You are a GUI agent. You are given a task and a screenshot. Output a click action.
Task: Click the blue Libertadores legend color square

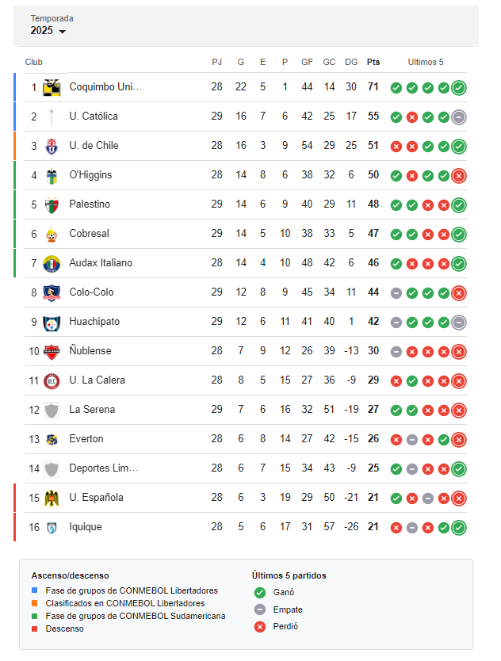(x=35, y=590)
